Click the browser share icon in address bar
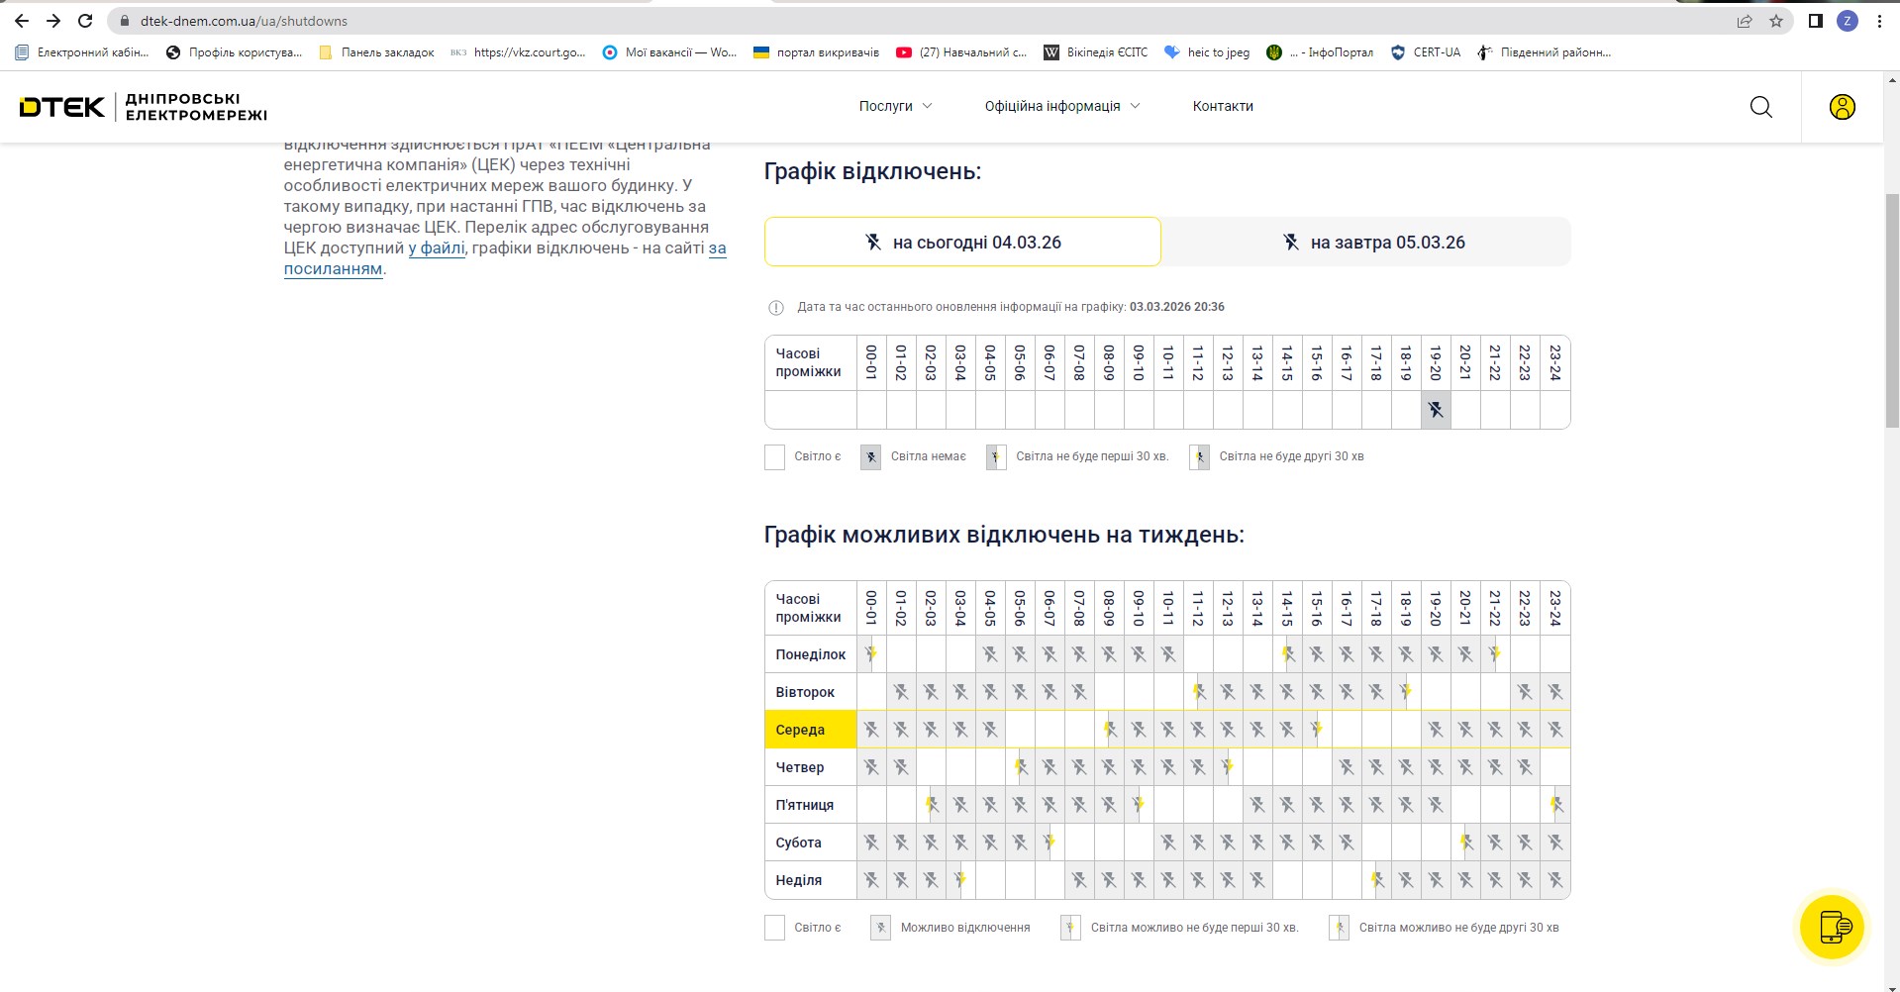The image size is (1900, 992). pyautogui.click(x=1745, y=21)
